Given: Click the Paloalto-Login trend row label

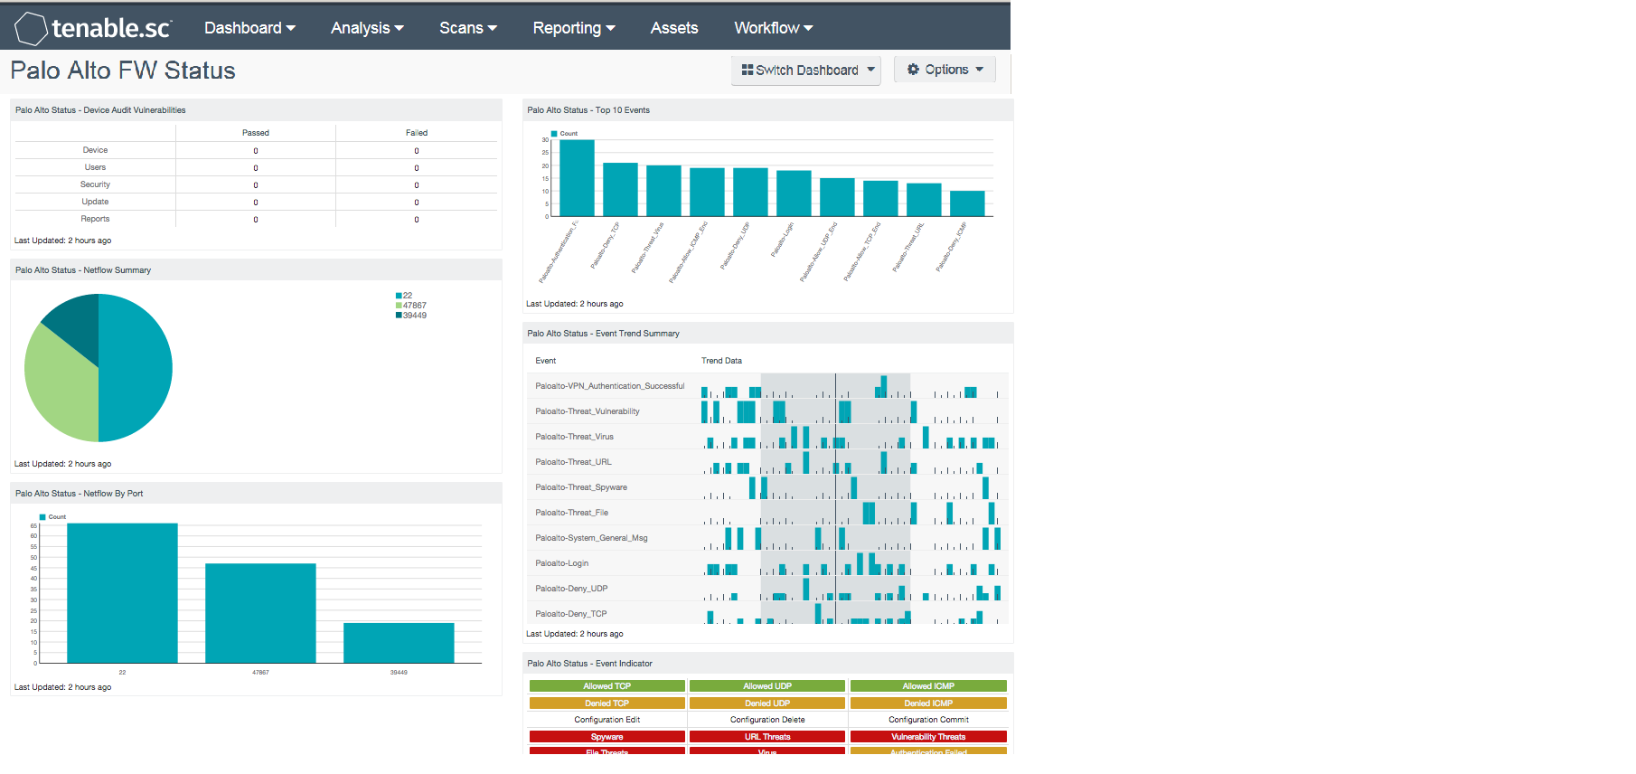Looking at the screenshot, I should click(x=561, y=563).
